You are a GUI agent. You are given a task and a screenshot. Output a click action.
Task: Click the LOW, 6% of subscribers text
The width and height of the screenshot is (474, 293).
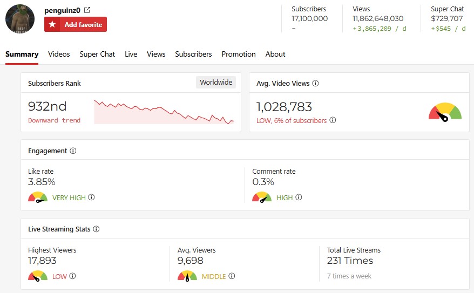click(292, 120)
